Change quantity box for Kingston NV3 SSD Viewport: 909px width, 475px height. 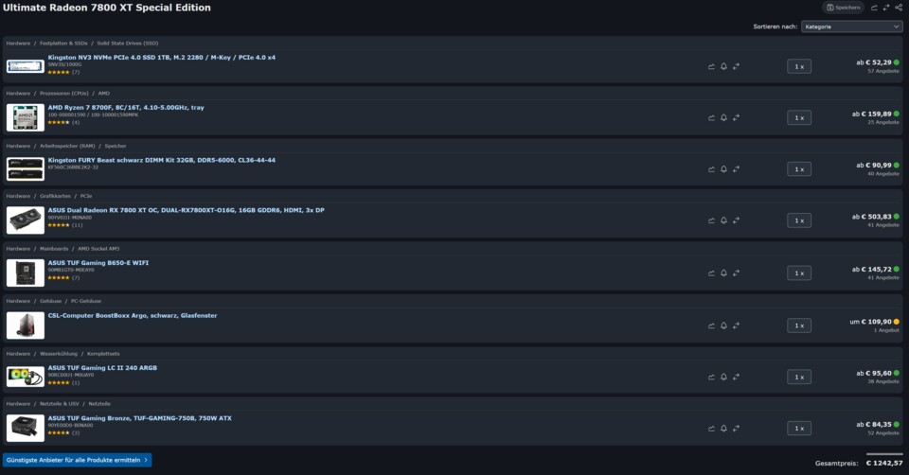click(x=799, y=66)
